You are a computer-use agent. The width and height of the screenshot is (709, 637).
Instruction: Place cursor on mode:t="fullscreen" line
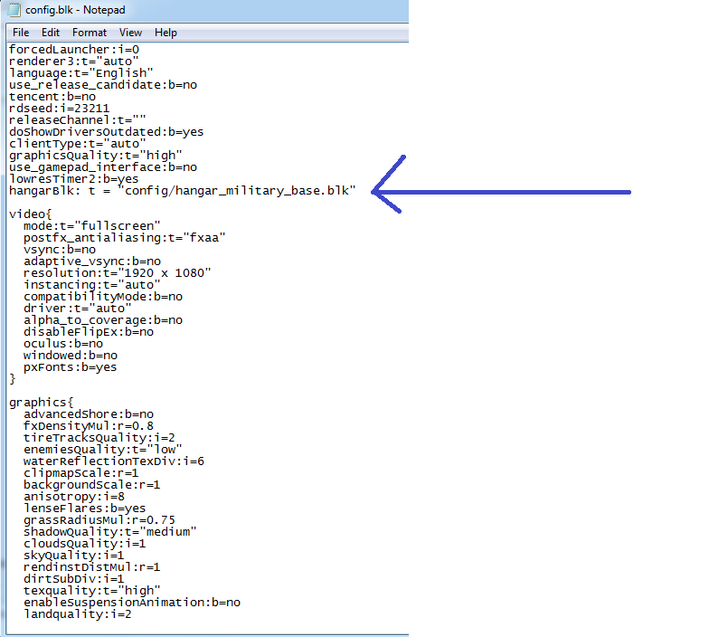(92, 225)
